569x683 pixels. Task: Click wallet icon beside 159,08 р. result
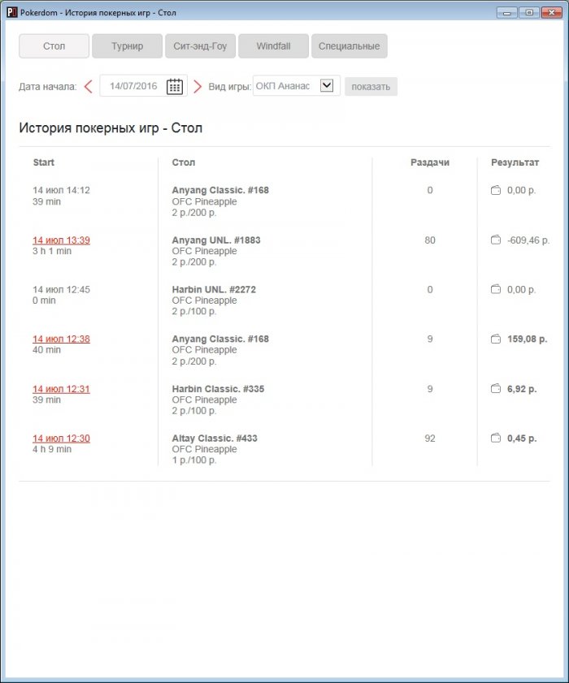click(496, 339)
